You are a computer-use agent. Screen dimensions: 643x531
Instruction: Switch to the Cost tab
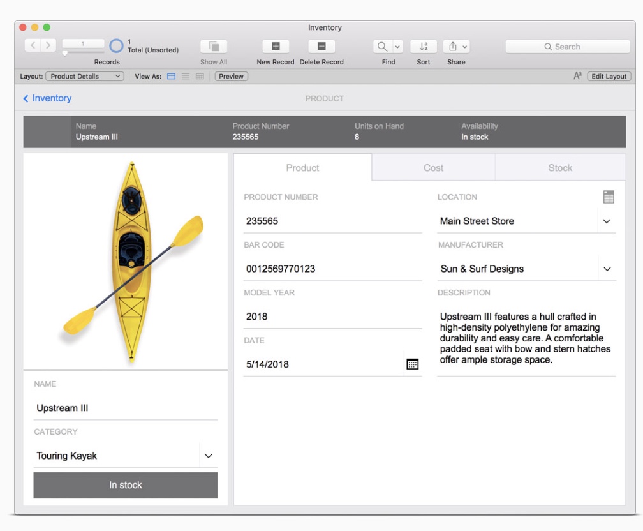pos(433,168)
